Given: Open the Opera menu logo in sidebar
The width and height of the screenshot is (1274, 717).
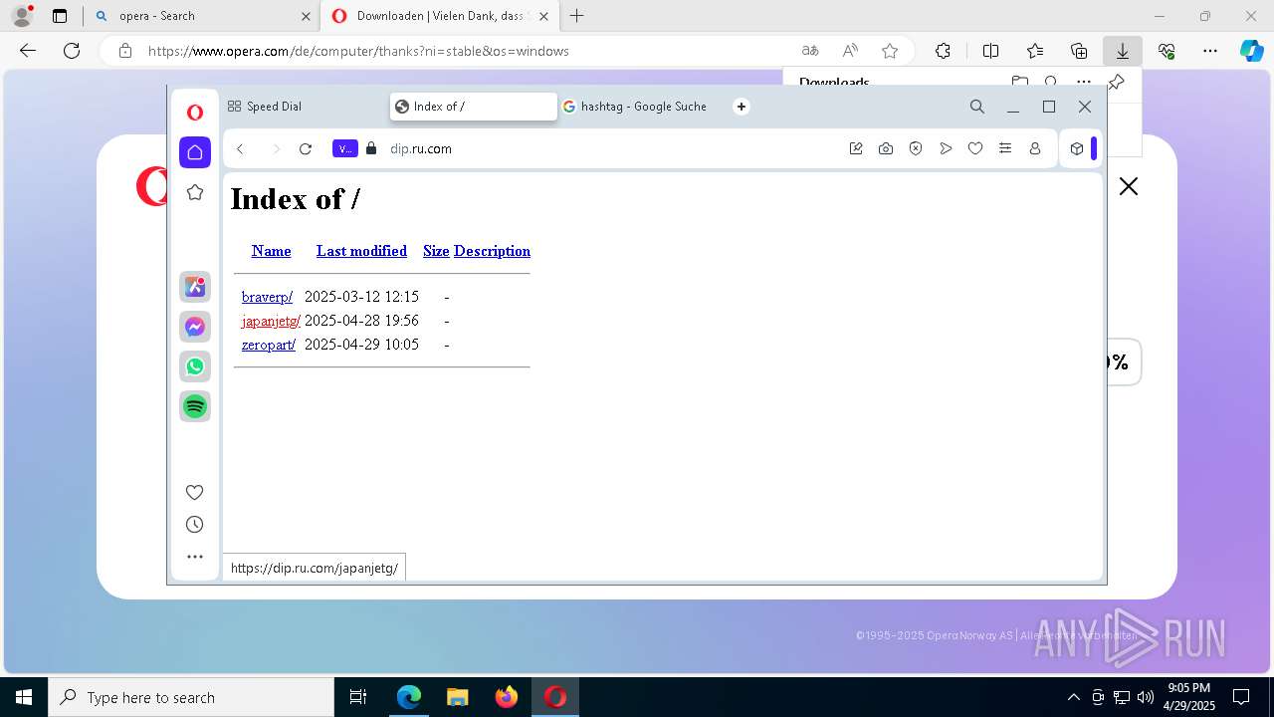Looking at the screenshot, I should pyautogui.click(x=195, y=113).
